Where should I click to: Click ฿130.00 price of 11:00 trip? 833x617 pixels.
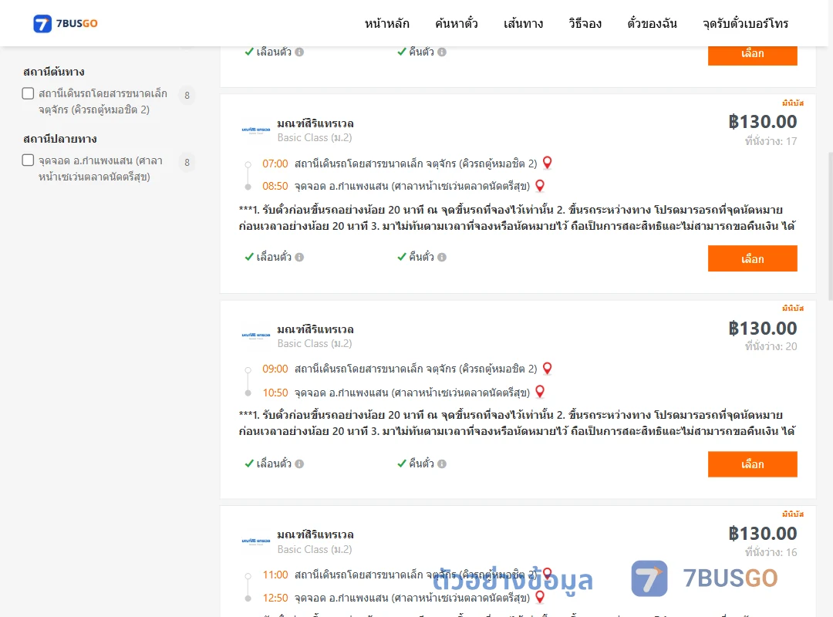point(762,534)
